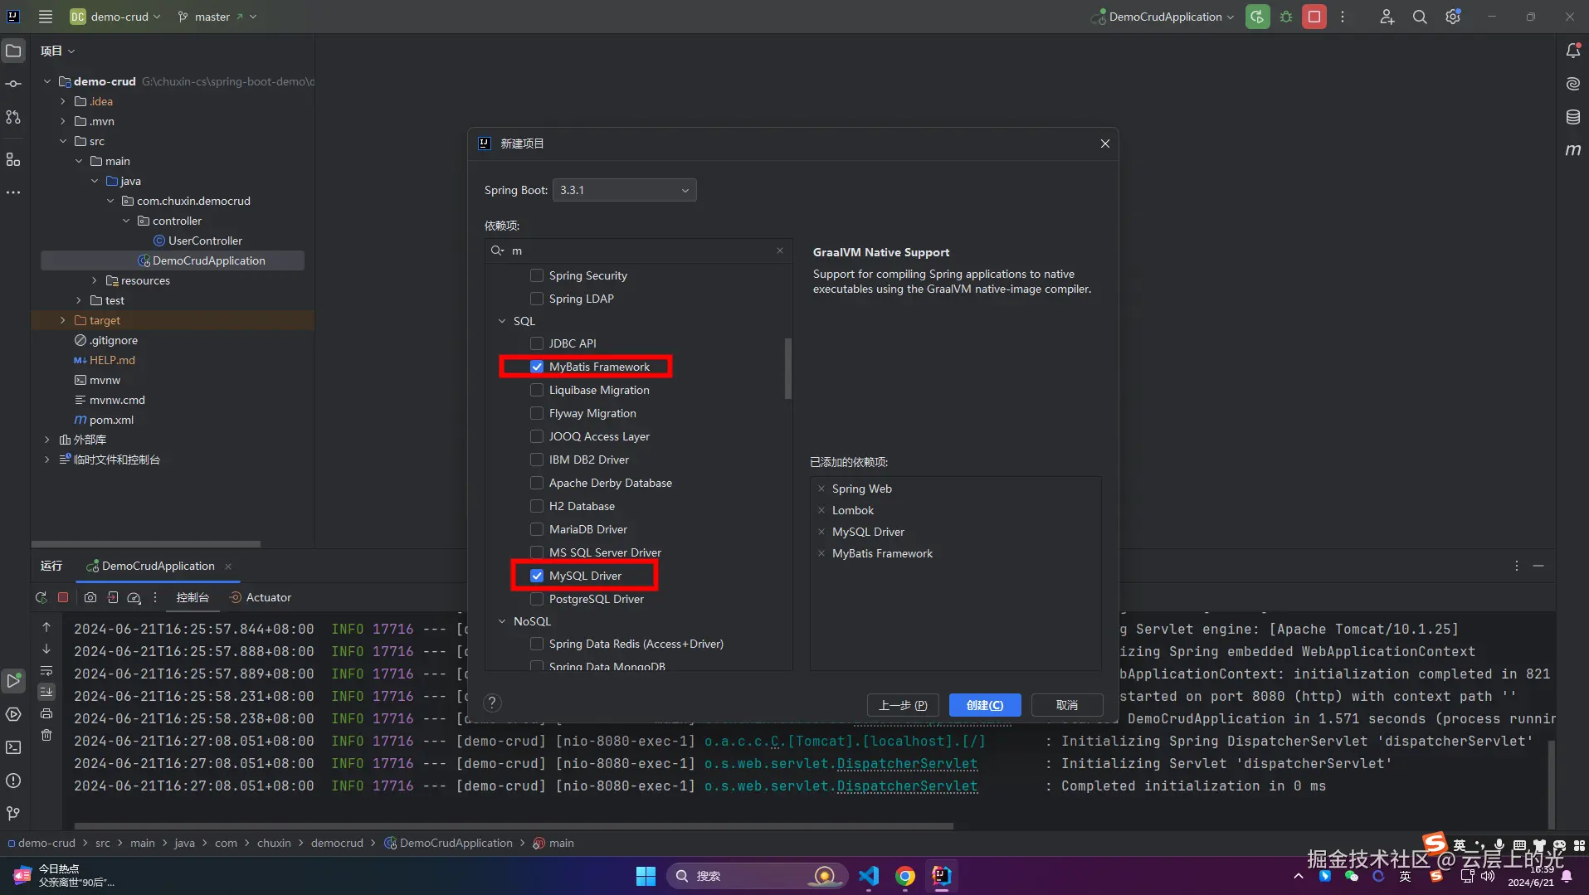The width and height of the screenshot is (1589, 895).
Task: Check the H2 Database checkbox
Action: pyautogui.click(x=537, y=506)
